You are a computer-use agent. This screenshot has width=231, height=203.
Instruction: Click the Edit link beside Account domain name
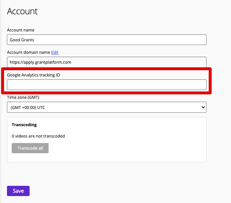point(55,52)
